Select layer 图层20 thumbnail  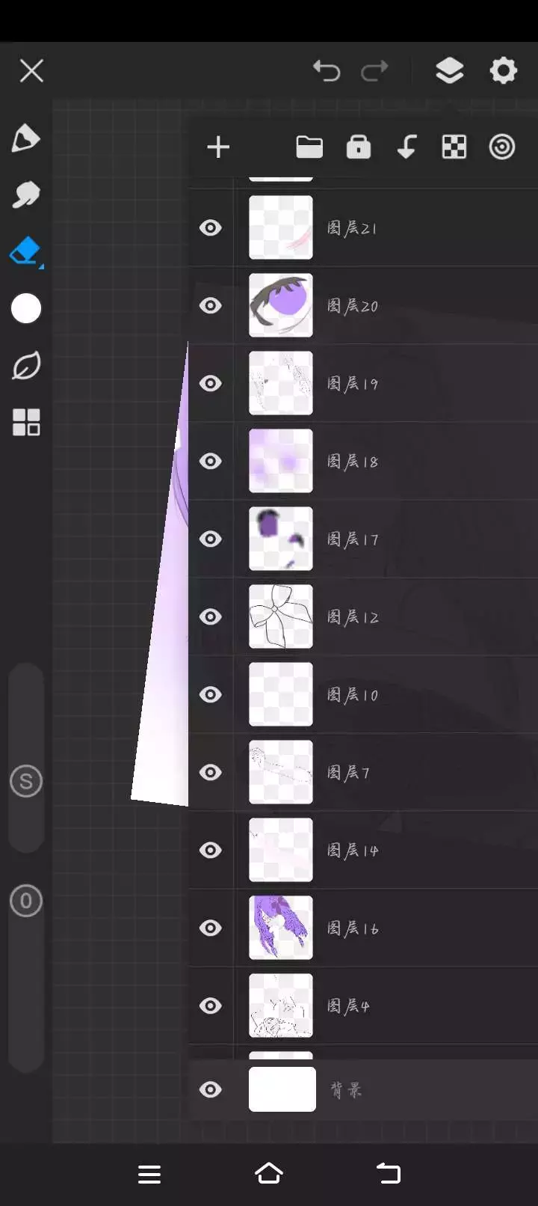point(281,305)
